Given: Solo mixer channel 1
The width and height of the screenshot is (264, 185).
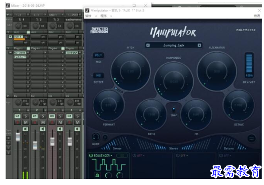Looking at the screenshot, I should [25, 116].
